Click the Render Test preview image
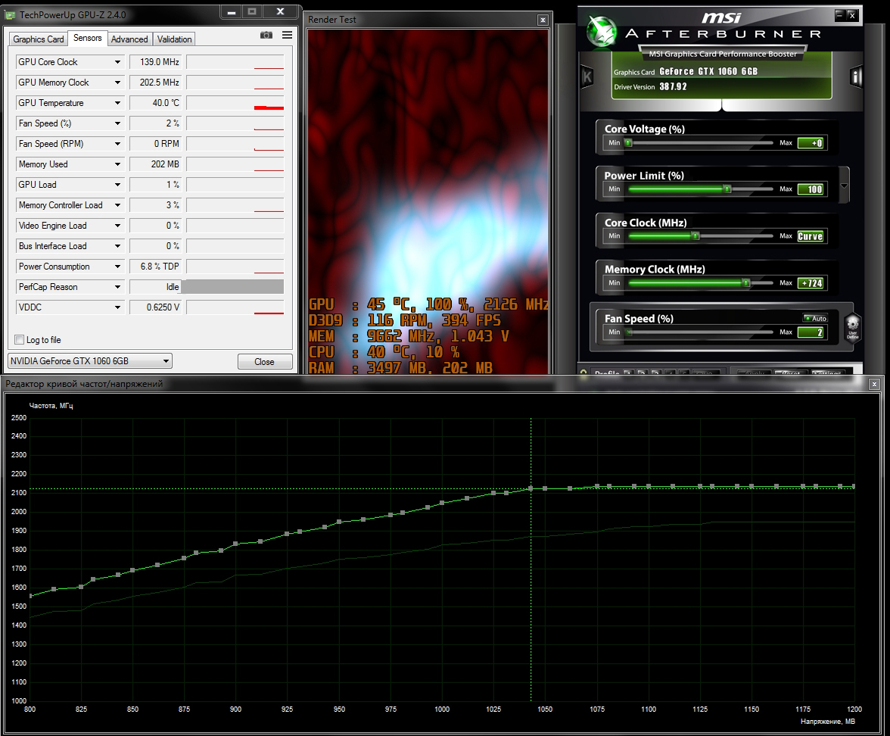The height and width of the screenshot is (736, 890). pos(428,201)
